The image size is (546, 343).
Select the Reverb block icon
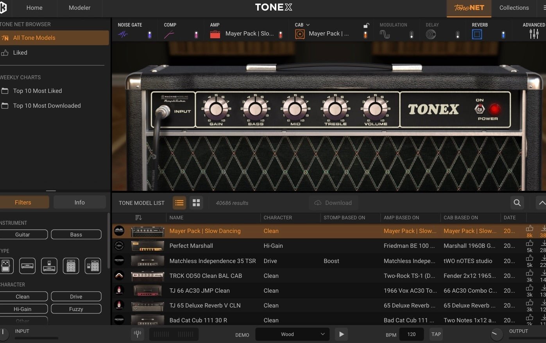(x=478, y=34)
